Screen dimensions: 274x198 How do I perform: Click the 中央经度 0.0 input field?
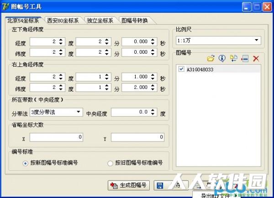click(134, 112)
